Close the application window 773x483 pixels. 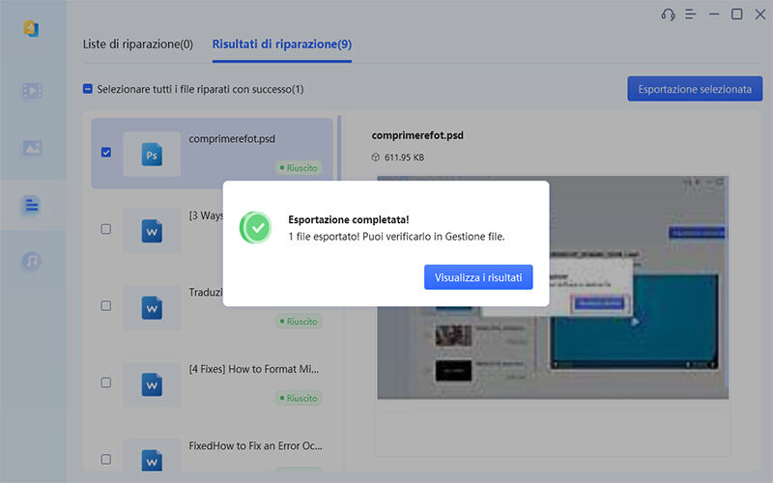(760, 14)
